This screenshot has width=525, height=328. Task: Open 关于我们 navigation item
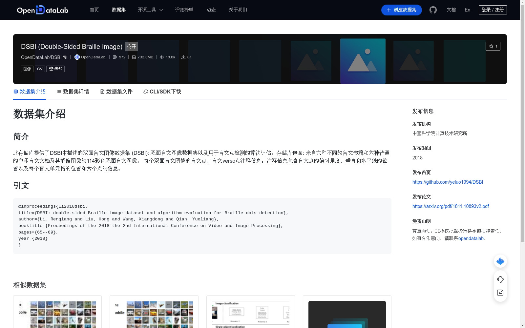click(x=238, y=10)
